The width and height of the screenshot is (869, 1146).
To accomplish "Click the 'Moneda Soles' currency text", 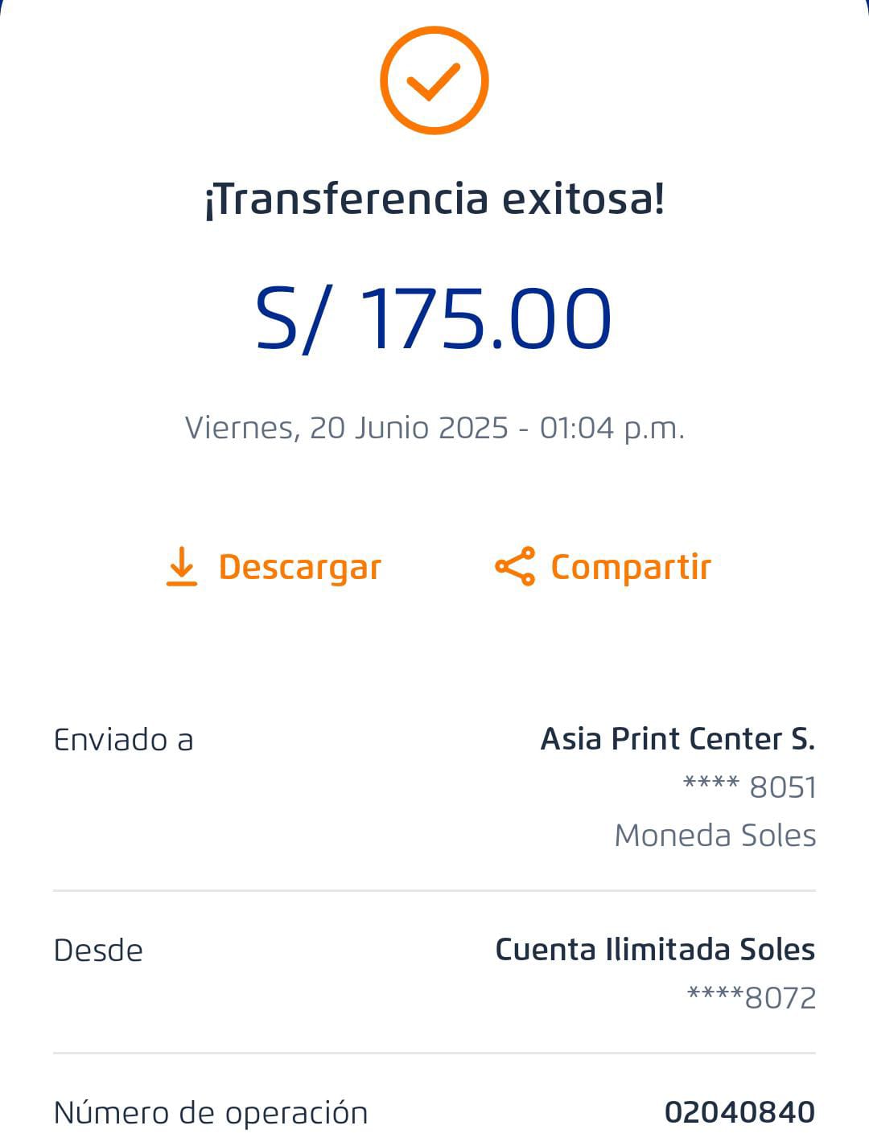I will point(715,836).
